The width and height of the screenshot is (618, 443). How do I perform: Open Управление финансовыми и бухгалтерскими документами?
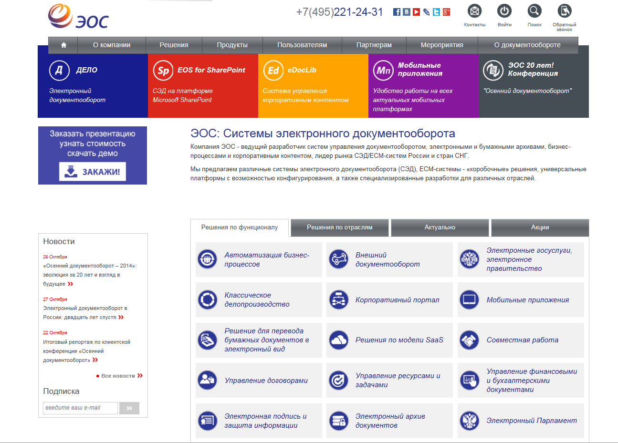532,381
